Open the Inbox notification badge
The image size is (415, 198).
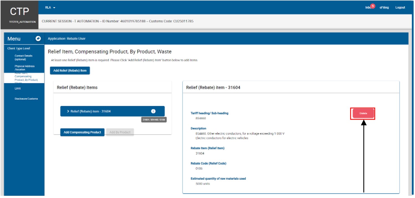point(373,6)
